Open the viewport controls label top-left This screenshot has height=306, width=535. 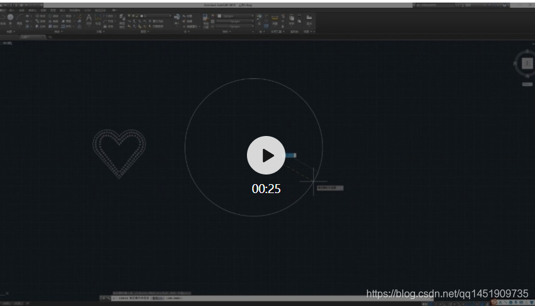[6, 44]
